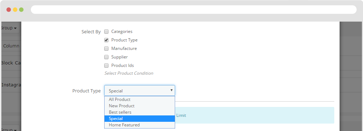Viewport: 363px width, 131px height.
Task: Choose All Product from dropdown list
Action: (140, 99)
